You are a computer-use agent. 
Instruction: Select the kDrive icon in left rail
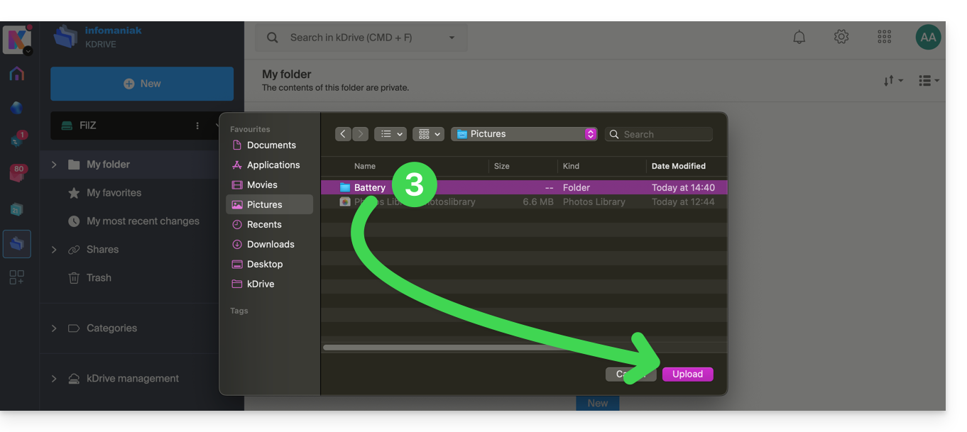pyautogui.click(x=17, y=243)
